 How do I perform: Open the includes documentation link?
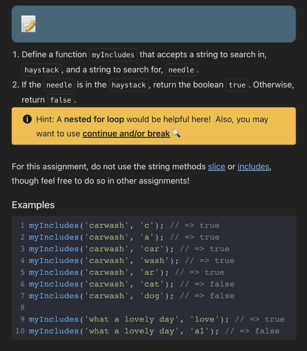tap(253, 166)
